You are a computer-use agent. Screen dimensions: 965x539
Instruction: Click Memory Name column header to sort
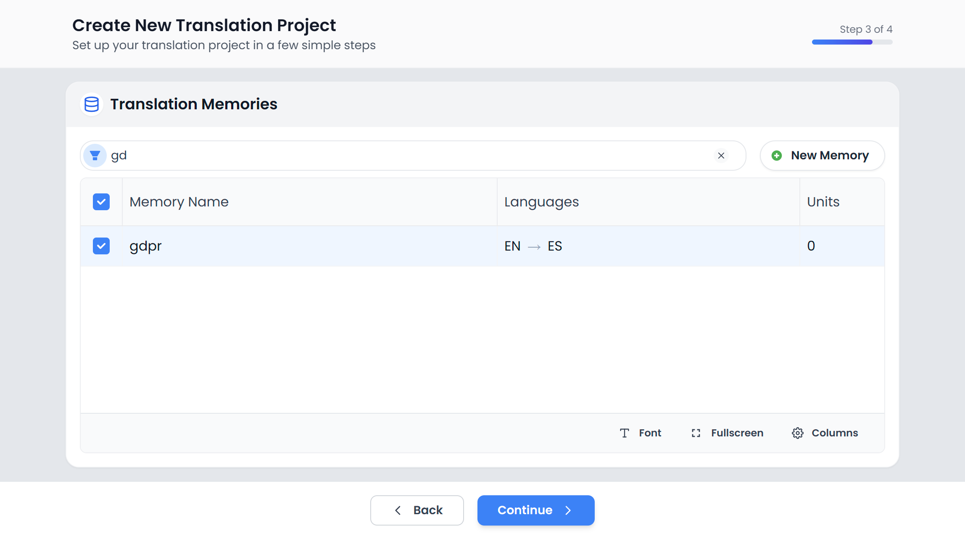coord(179,202)
